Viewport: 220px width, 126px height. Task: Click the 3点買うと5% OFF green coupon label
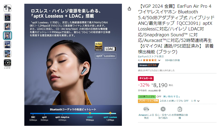pyautogui.click(x=150, y=97)
